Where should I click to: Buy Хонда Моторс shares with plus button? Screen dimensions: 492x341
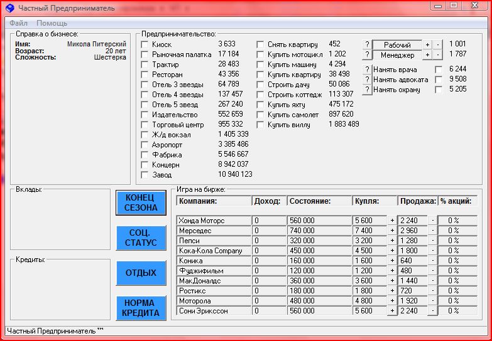pos(392,221)
